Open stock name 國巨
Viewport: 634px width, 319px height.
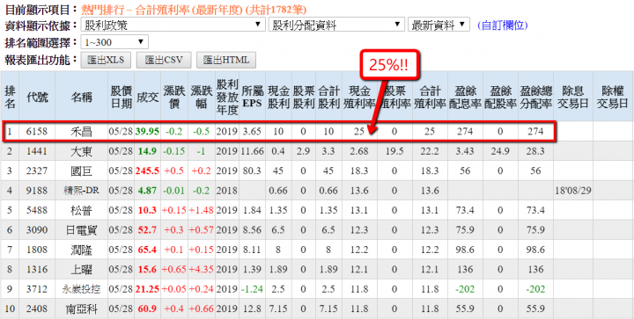[x=81, y=171]
